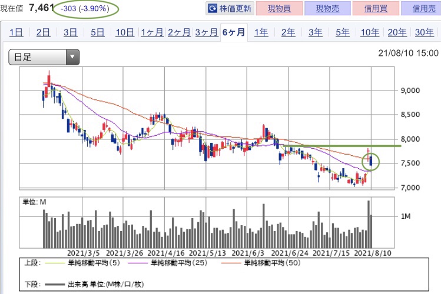Click the 2日 period tab

click(43, 32)
